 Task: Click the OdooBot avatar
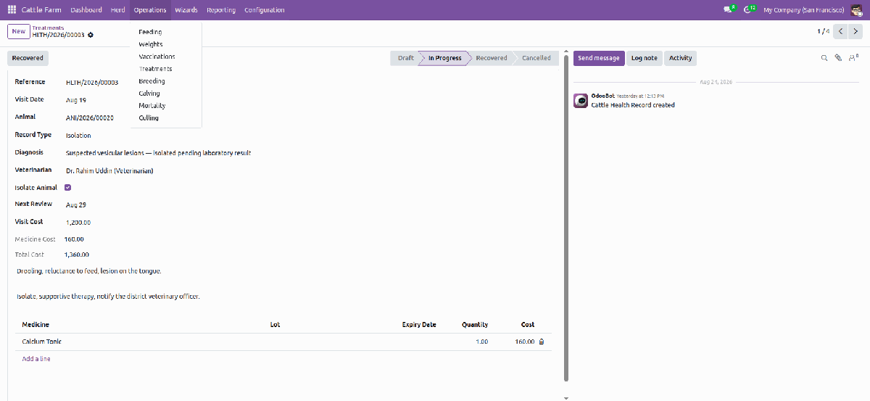pyautogui.click(x=580, y=101)
